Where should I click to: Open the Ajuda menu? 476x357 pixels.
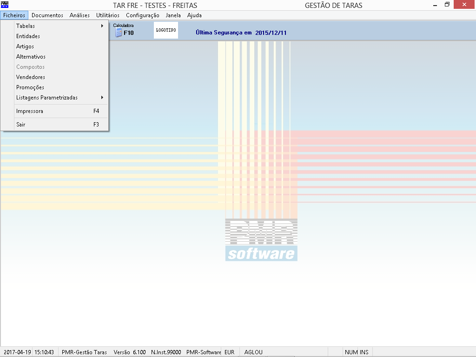[x=194, y=15]
